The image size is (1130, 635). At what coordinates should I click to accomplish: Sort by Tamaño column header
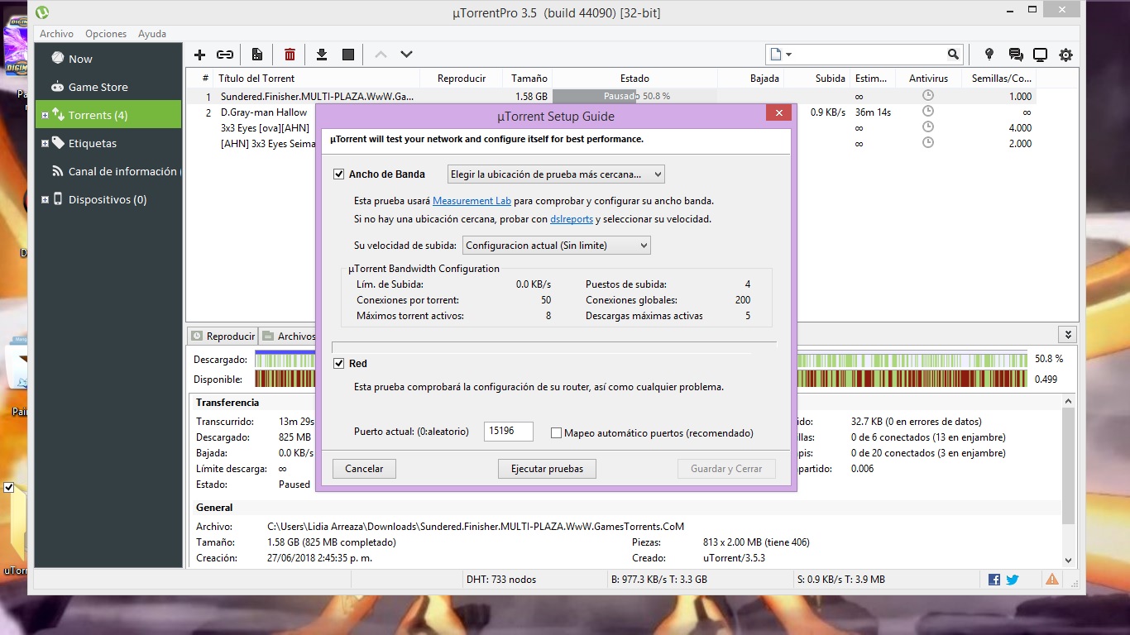(x=529, y=79)
